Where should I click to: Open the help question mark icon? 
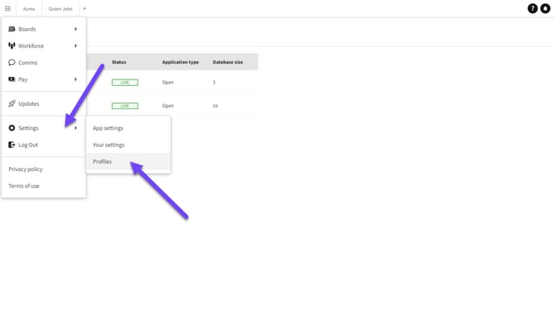click(532, 9)
